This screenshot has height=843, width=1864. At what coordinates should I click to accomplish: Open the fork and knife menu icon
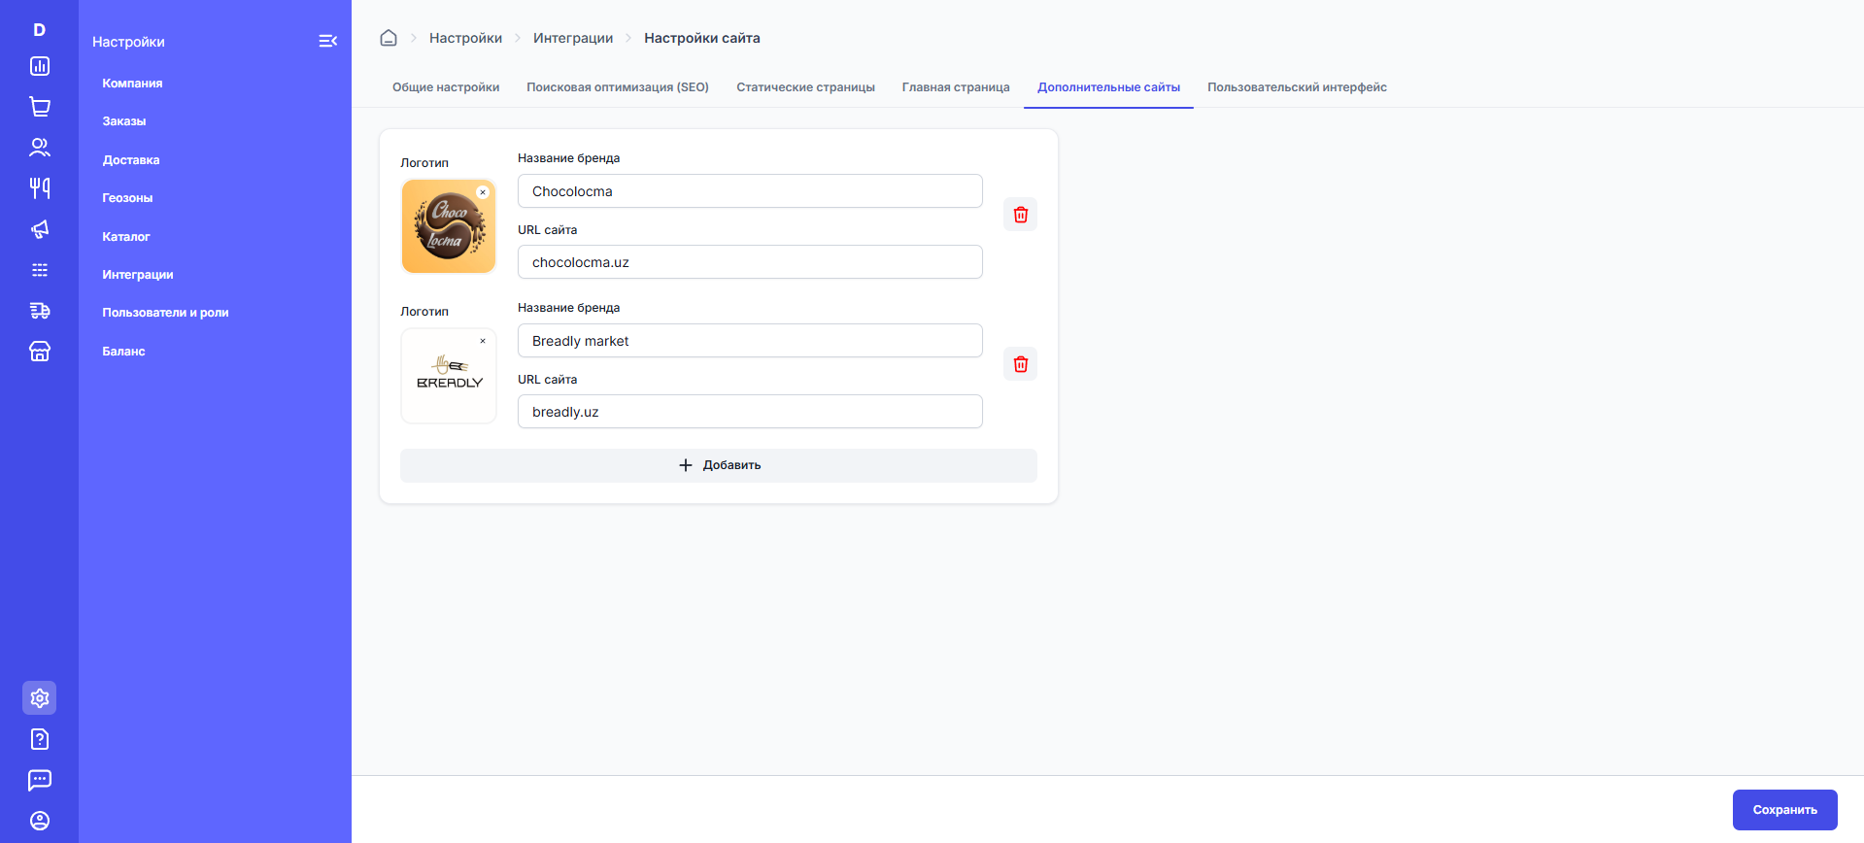tap(40, 188)
